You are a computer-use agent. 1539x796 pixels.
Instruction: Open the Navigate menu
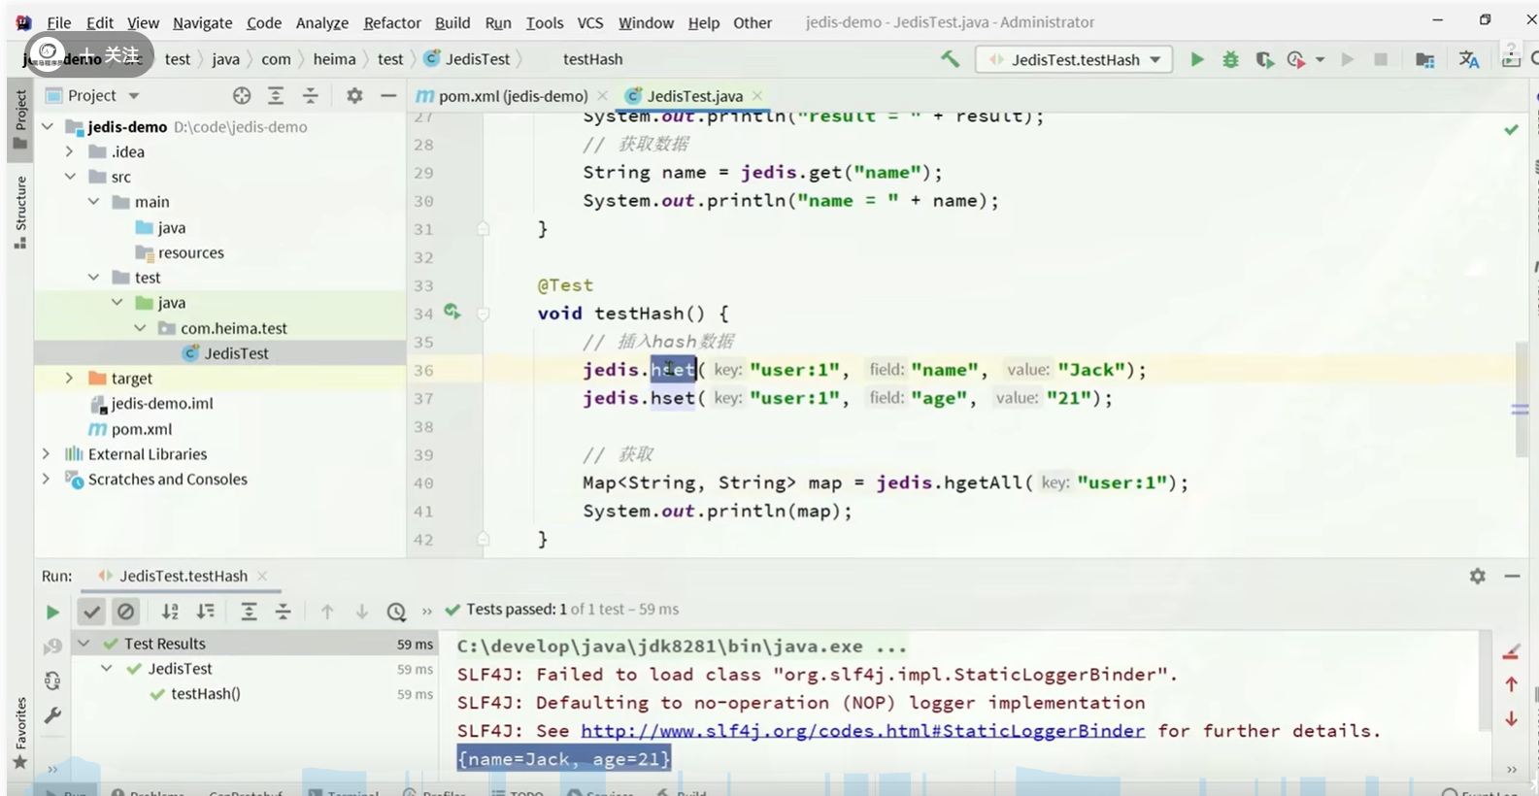click(x=203, y=22)
